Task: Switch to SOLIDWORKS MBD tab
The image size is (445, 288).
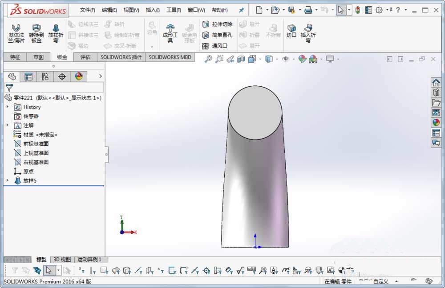Action: pos(170,57)
